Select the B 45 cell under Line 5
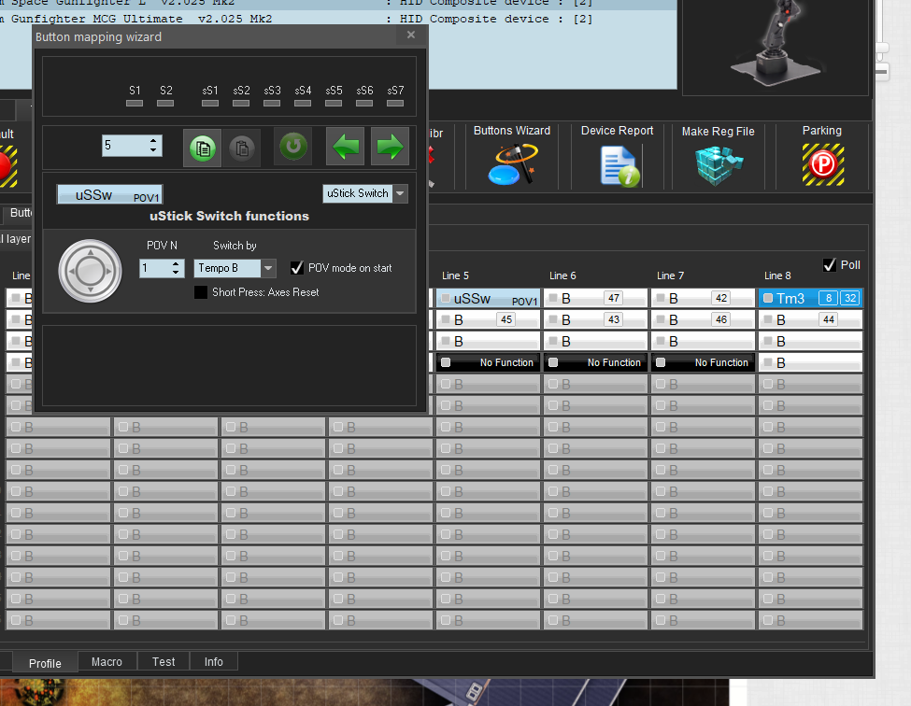The image size is (911, 706). click(488, 320)
